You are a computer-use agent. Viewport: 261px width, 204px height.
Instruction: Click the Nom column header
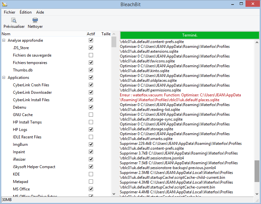coord(44,34)
